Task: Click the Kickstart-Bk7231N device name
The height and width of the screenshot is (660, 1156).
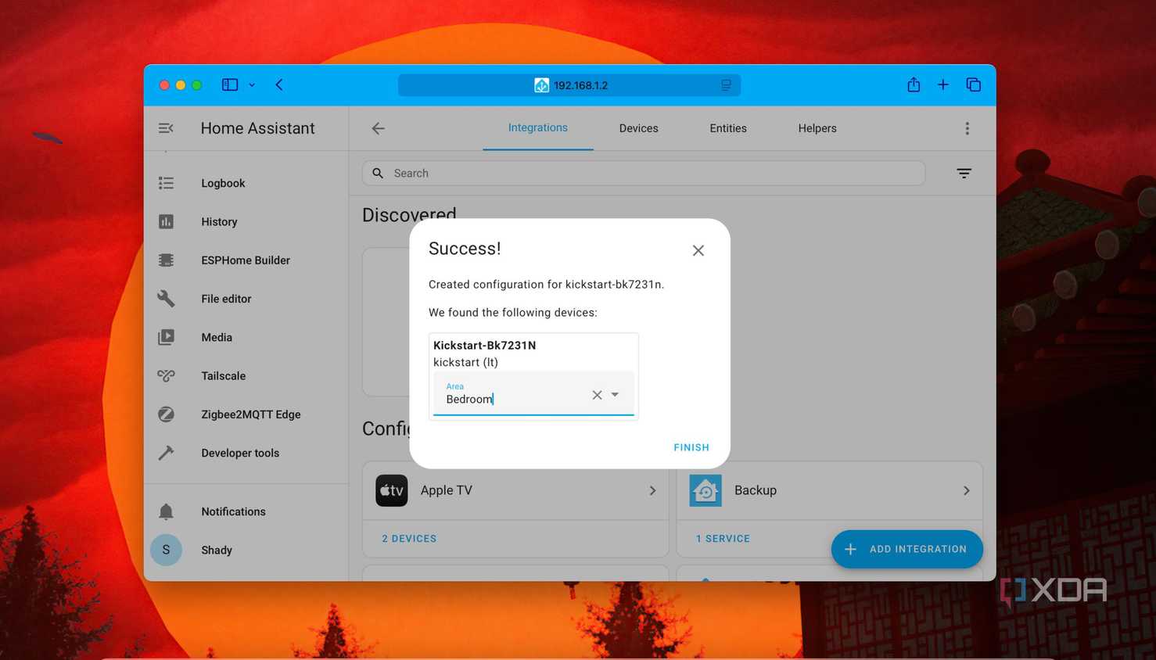Action: pyautogui.click(x=485, y=345)
